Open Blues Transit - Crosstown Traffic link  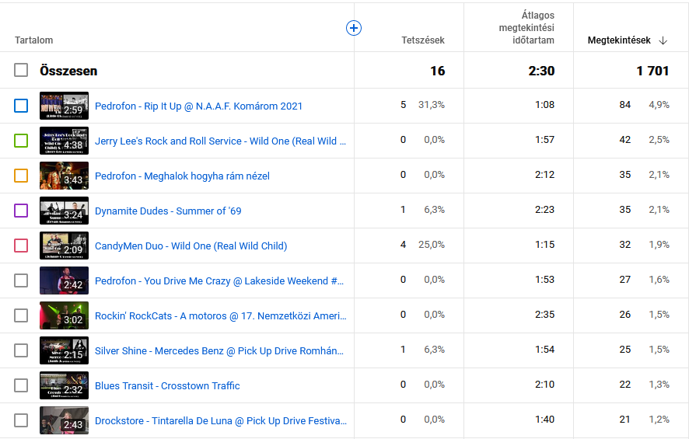(x=167, y=385)
